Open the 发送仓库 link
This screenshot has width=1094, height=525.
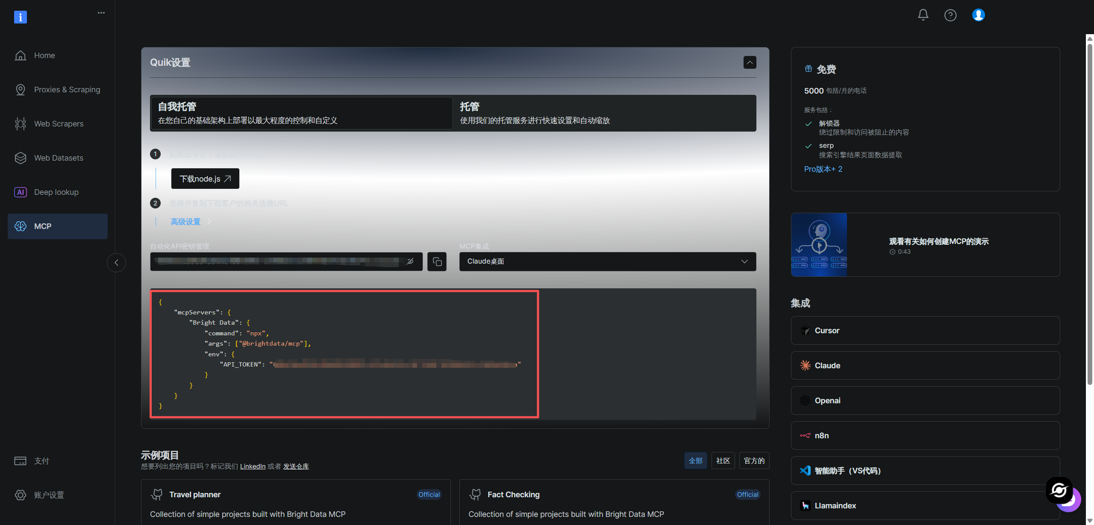point(296,466)
